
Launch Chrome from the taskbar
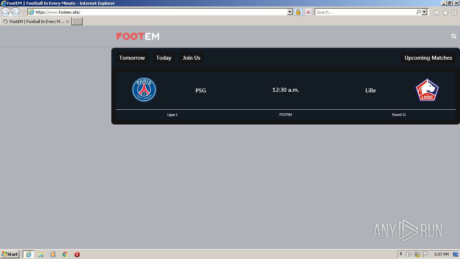click(65, 254)
